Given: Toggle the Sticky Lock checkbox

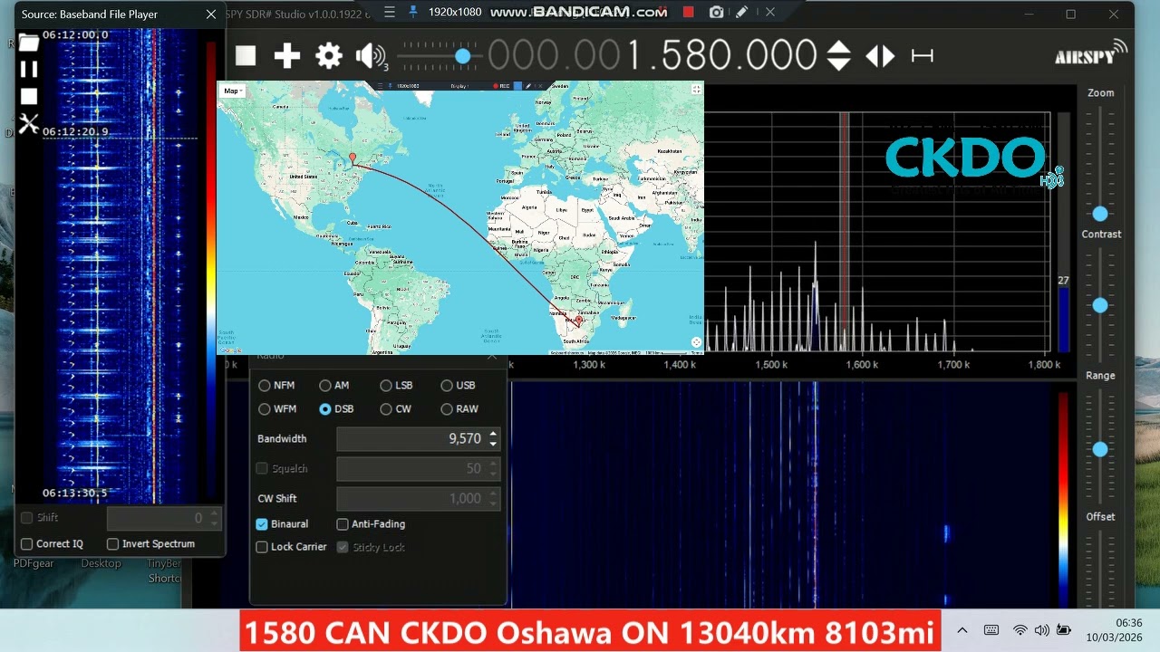Looking at the screenshot, I should tap(343, 547).
